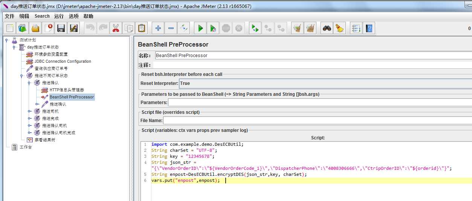
Task: Expand the 推送司机 node
Action: [x=29, y=111]
